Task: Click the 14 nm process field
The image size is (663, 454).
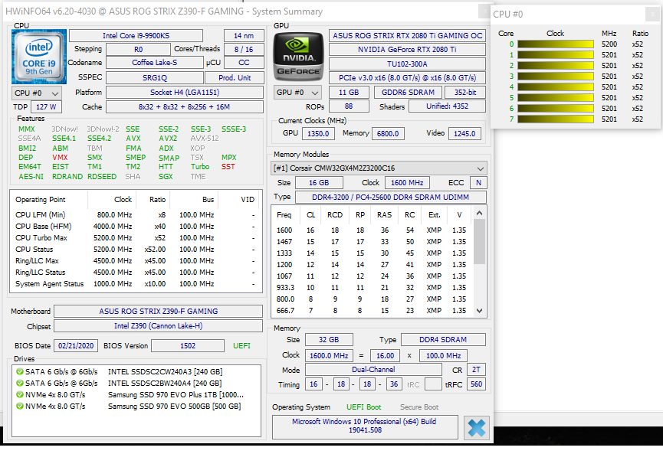Action: (244, 35)
